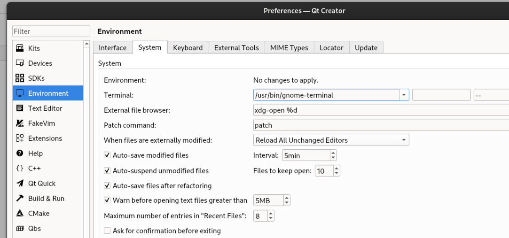Toggle Auto-save files after refactoring
This screenshot has width=509, height=238.
[107, 186]
